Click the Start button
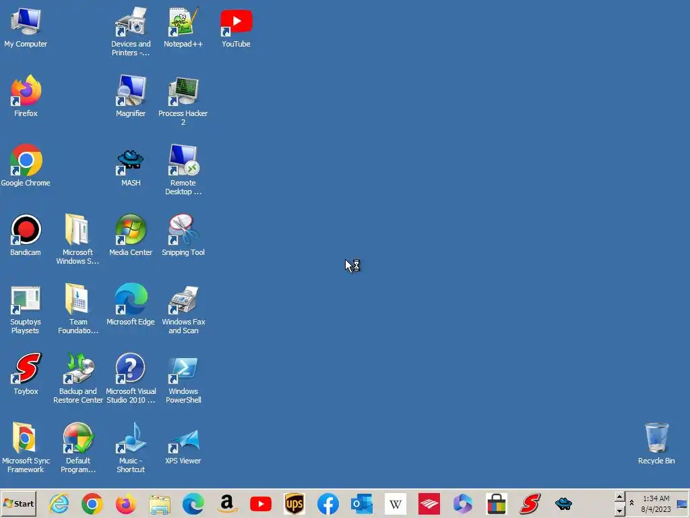The height and width of the screenshot is (518, 690). (19, 503)
